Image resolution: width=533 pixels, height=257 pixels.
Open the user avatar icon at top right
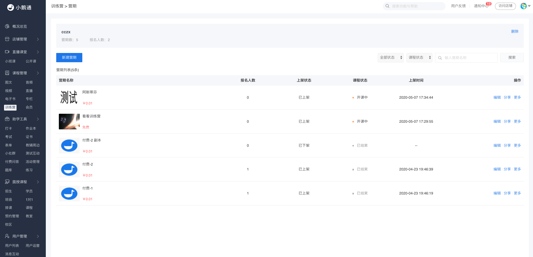pyautogui.click(x=523, y=6)
